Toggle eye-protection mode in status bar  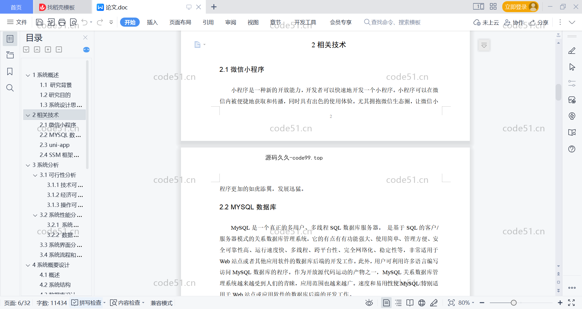pyautogui.click(x=369, y=303)
